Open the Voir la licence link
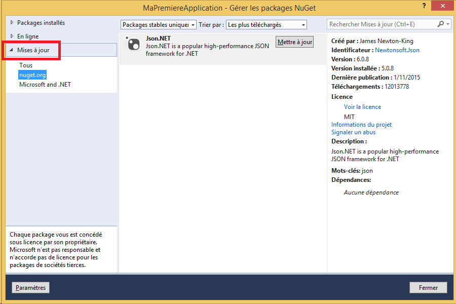This screenshot has height=304, width=456. click(x=362, y=107)
